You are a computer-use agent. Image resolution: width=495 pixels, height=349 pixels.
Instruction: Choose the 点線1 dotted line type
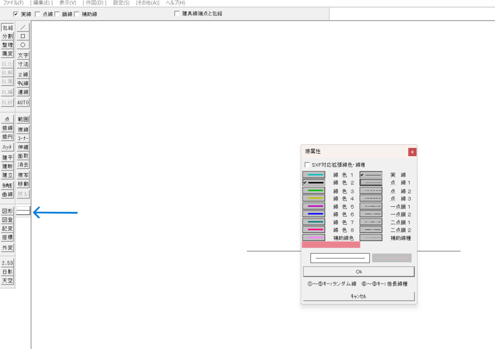pyautogui.click(x=371, y=183)
